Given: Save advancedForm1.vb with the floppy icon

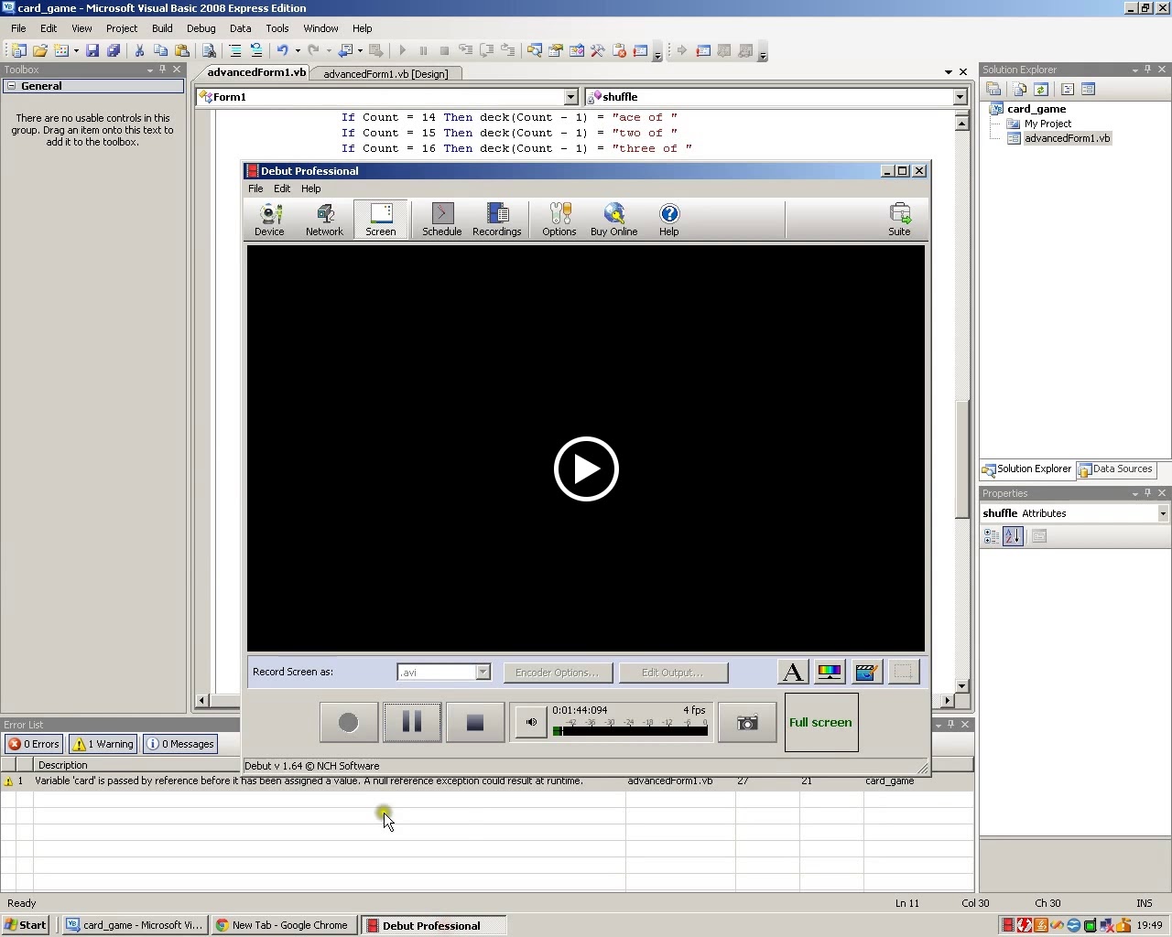Looking at the screenshot, I should pos(92,51).
